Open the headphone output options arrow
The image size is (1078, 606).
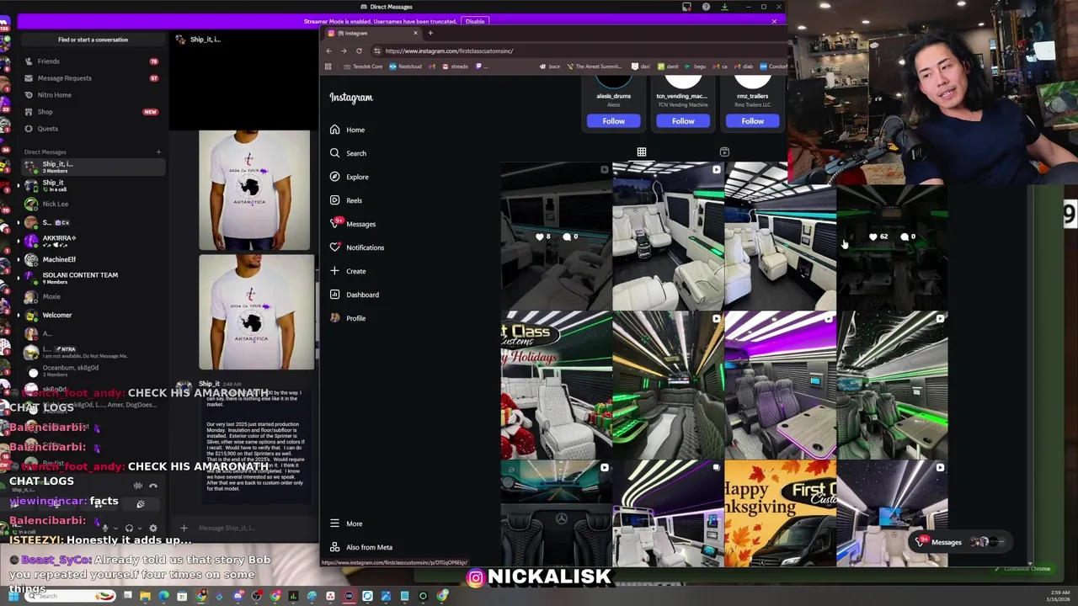pos(139,529)
